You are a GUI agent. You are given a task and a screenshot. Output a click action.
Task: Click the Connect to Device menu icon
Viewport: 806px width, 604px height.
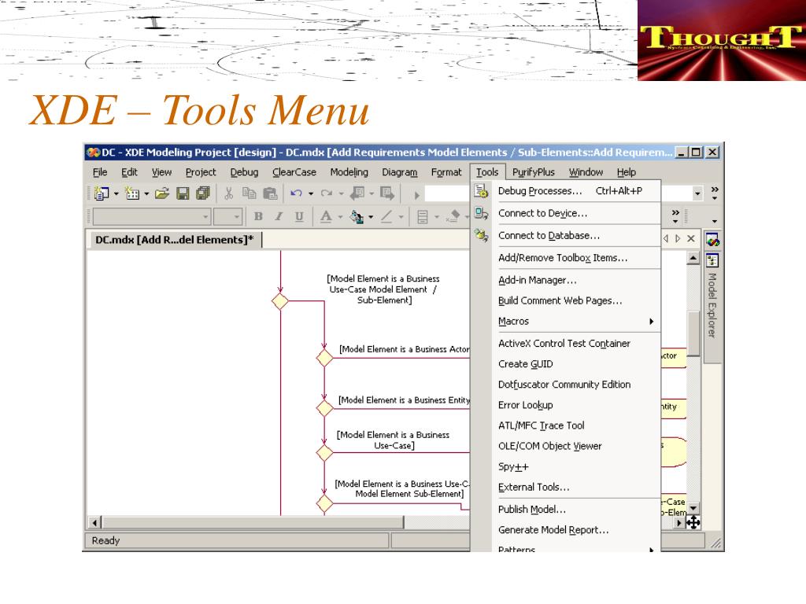coord(481,213)
